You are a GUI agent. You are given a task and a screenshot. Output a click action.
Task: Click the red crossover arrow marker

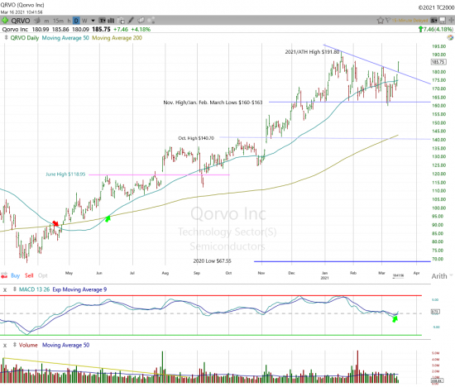coord(55,223)
